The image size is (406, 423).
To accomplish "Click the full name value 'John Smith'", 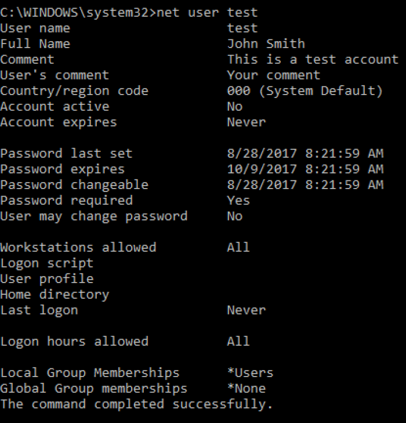I will [x=266, y=44].
